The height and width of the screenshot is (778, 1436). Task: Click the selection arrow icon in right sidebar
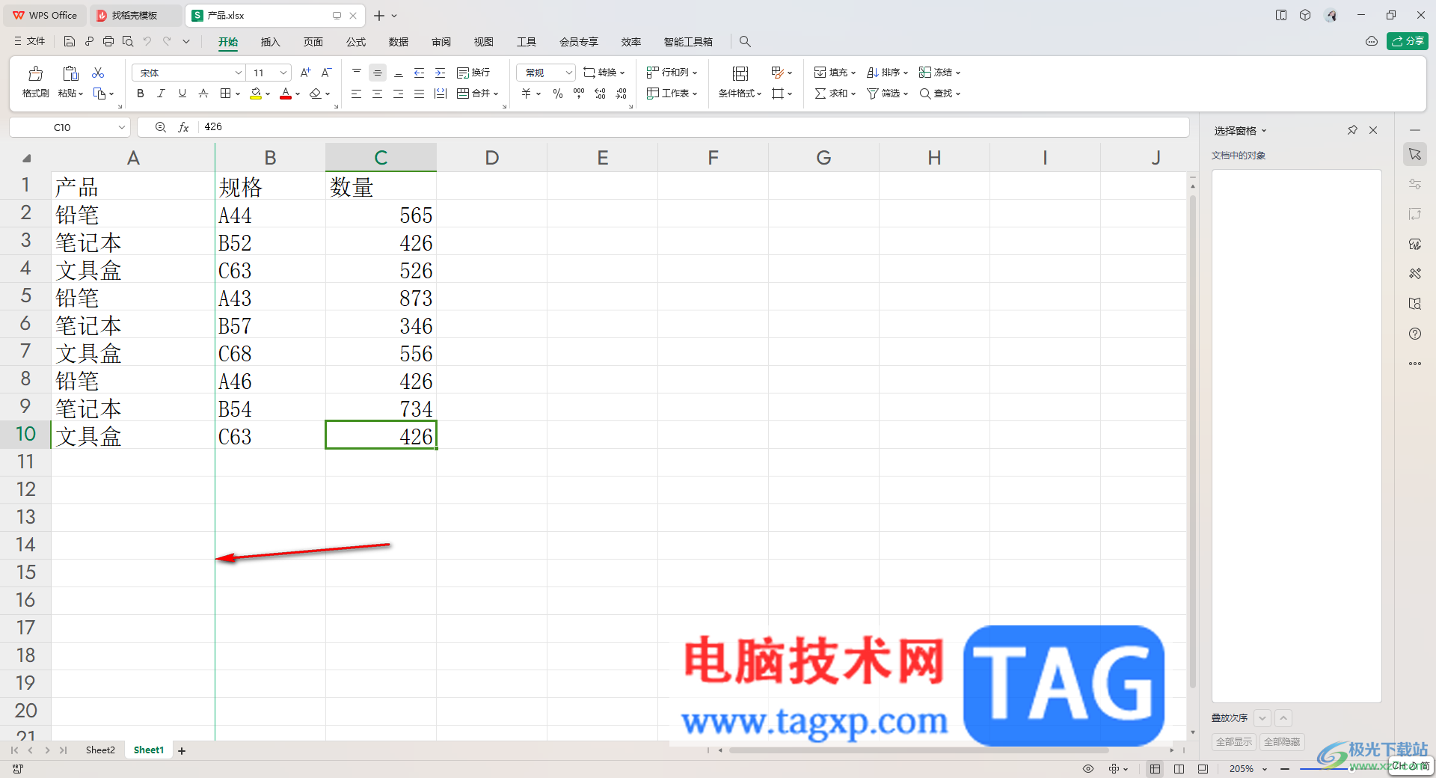pyautogui.click(x=1415, y=154)
